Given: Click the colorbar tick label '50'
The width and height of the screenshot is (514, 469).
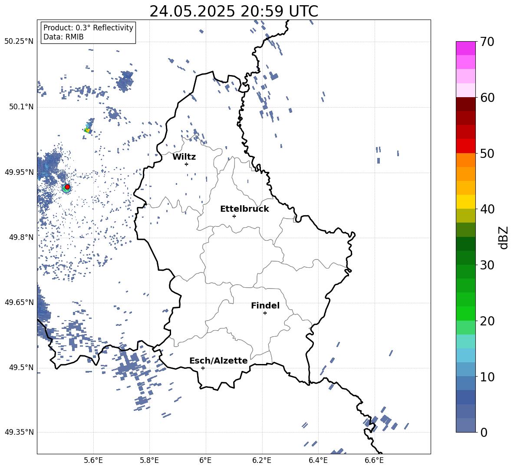Looking at the screenshot, I should (x=487, y=153).
